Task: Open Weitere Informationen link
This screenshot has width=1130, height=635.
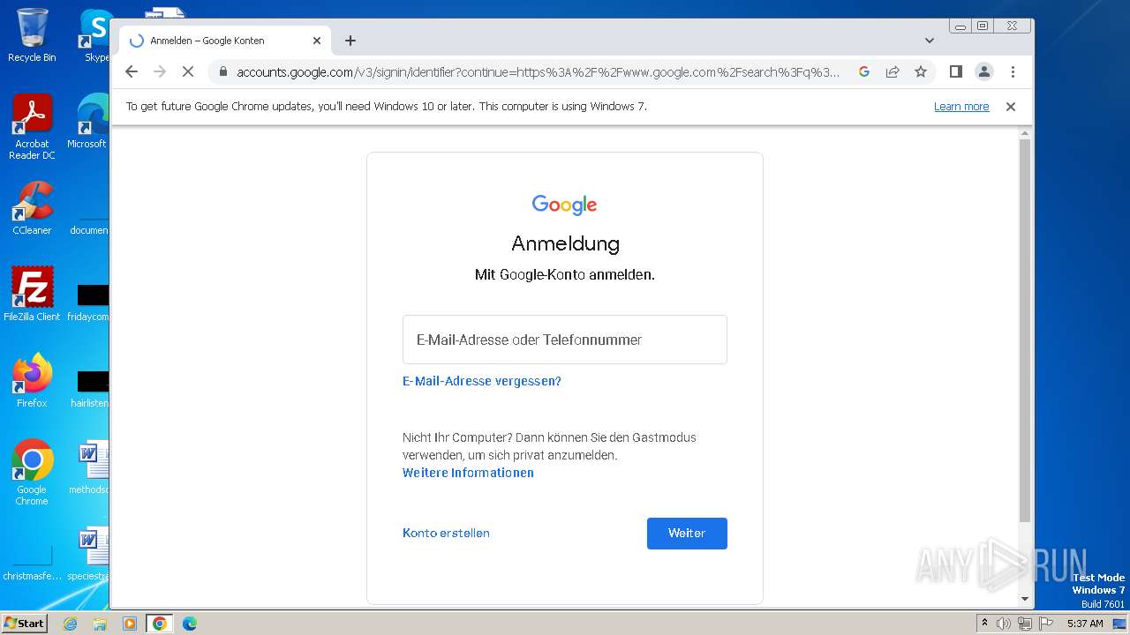Action: click(468, 473)
